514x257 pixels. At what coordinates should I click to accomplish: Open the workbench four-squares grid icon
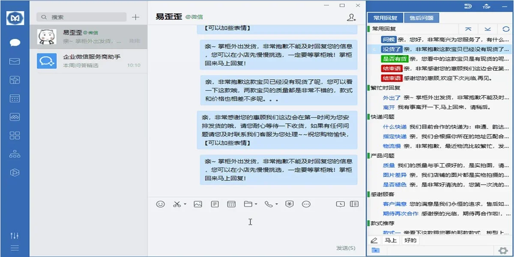pyautogui.click(x=15, y=135)
